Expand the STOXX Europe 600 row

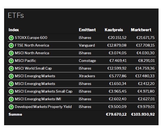[11, 38]
